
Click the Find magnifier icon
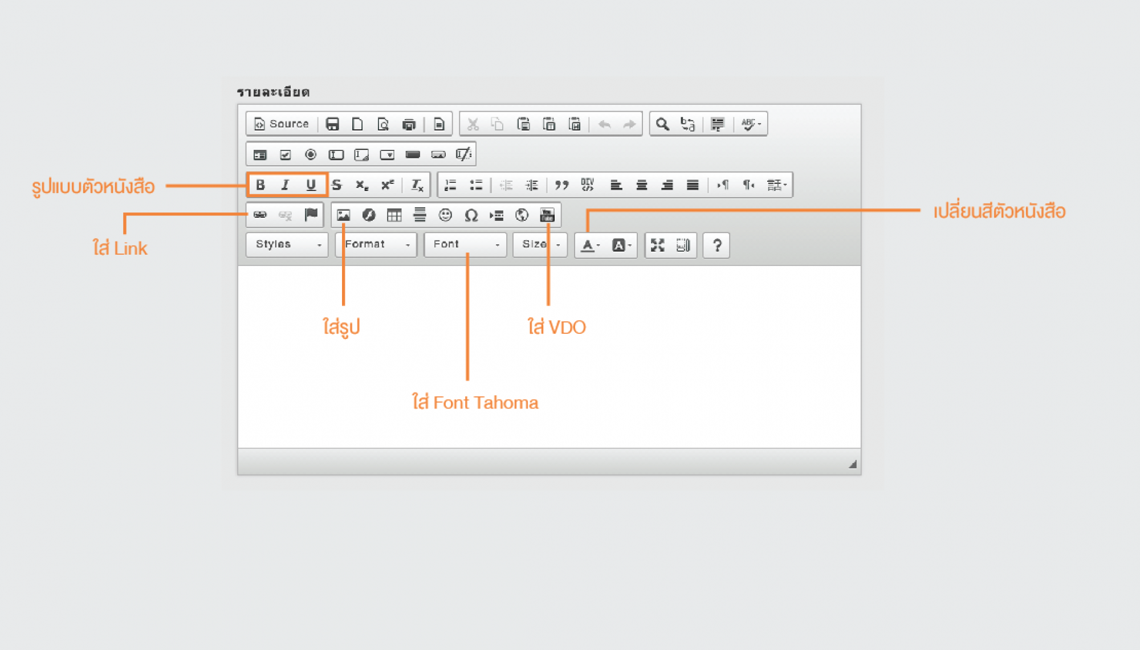(x=662, y=124)
